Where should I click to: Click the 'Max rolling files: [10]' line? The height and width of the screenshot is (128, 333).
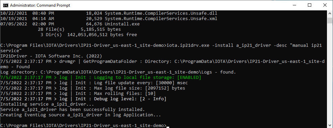[x=78, y=94]
